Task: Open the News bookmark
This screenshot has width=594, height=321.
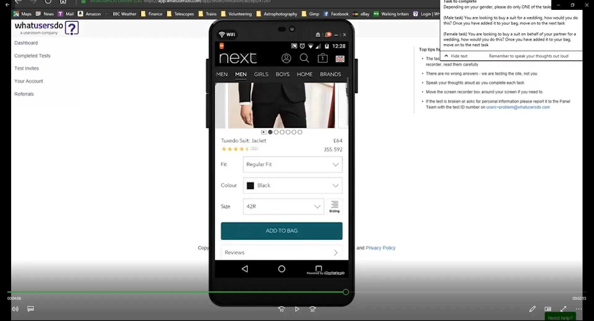Action: click(x=45, y=14)
